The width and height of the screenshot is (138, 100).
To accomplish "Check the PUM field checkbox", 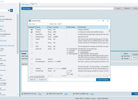I will tap(32, 47).
